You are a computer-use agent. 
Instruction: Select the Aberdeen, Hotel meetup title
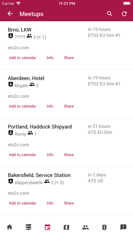coord(26,78)
